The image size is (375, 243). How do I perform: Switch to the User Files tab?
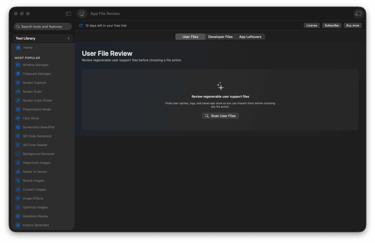(190, 37)
